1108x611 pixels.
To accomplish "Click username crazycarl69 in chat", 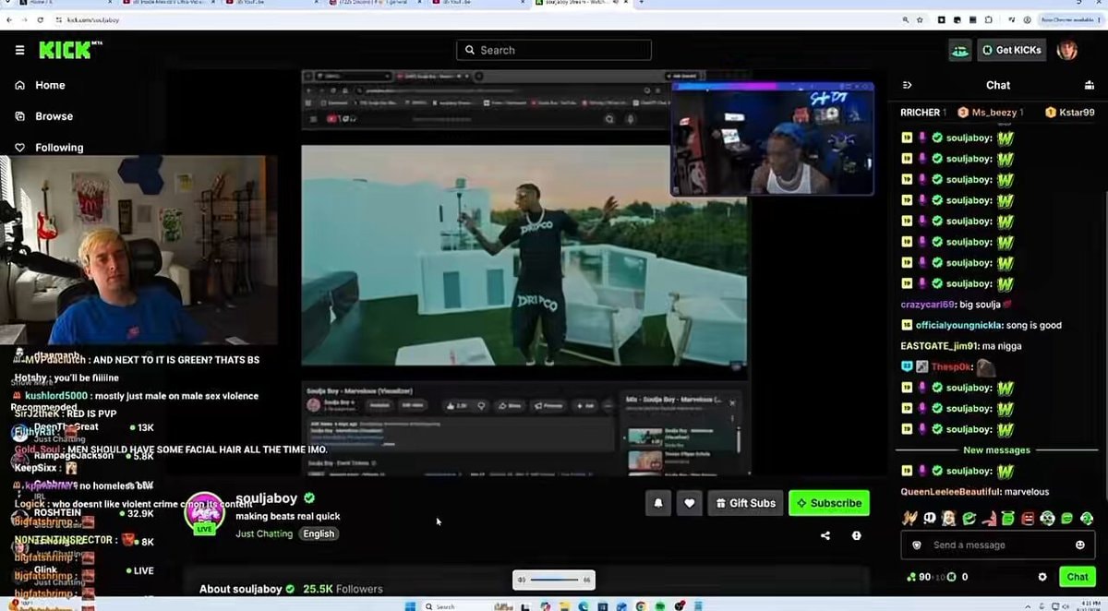I will [x=927, y=305].
